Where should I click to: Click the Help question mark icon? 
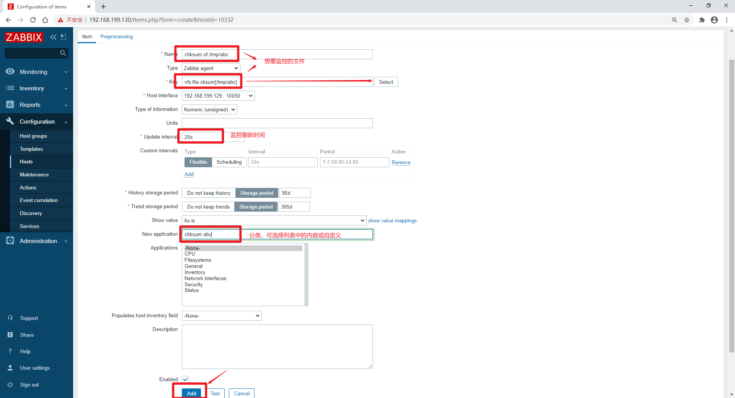pos(10,351)
